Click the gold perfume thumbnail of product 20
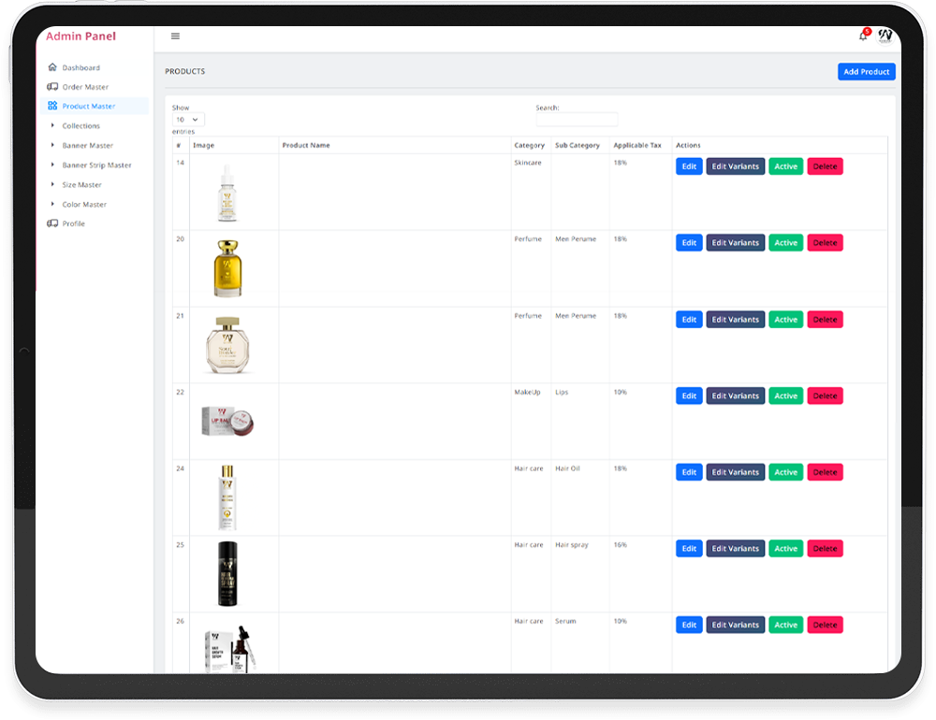This screenshot has width=936, height=720. [x=227, y=267]
